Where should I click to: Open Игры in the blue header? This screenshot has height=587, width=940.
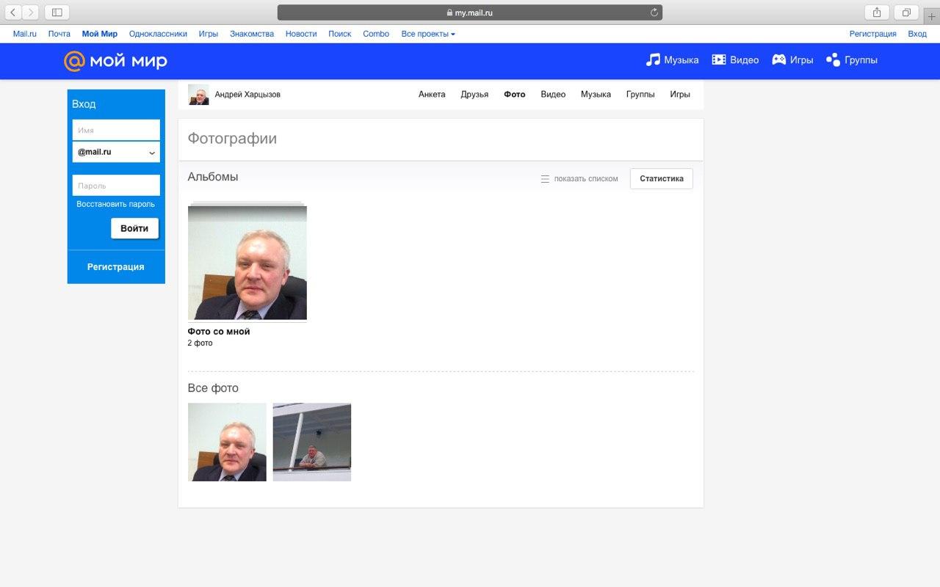tap(792, 60)
